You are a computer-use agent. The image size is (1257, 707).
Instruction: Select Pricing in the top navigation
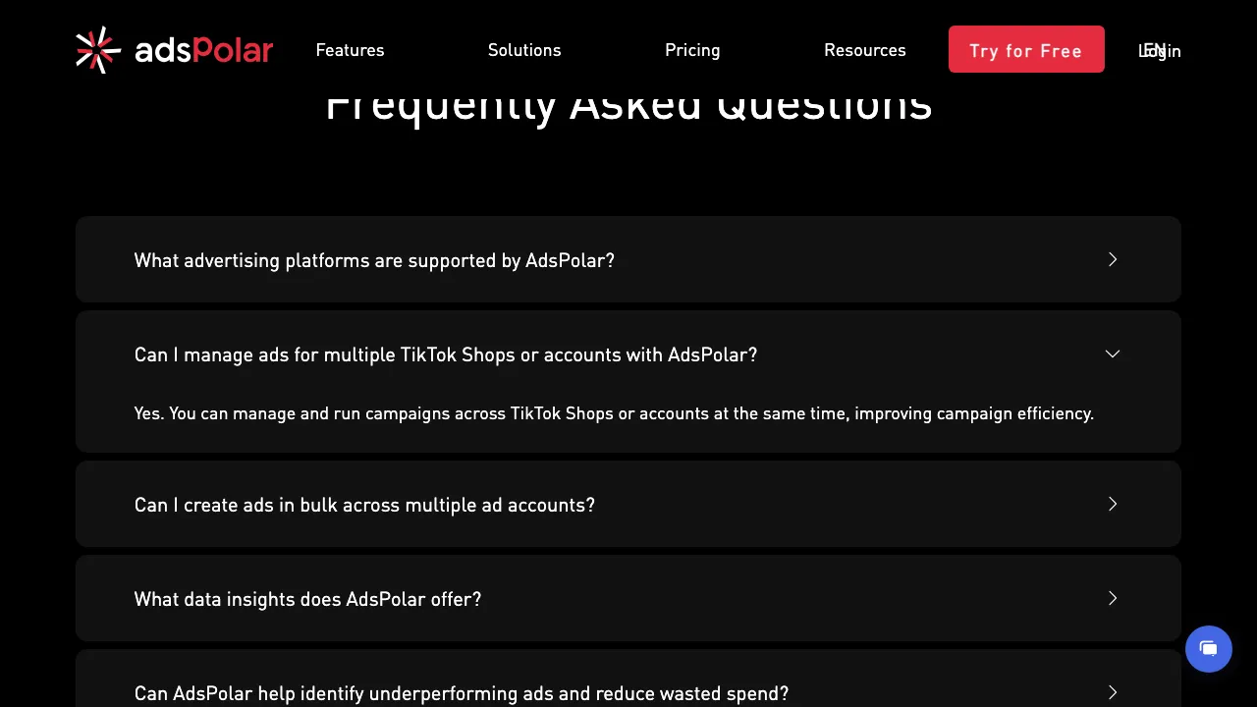point(692,49)
